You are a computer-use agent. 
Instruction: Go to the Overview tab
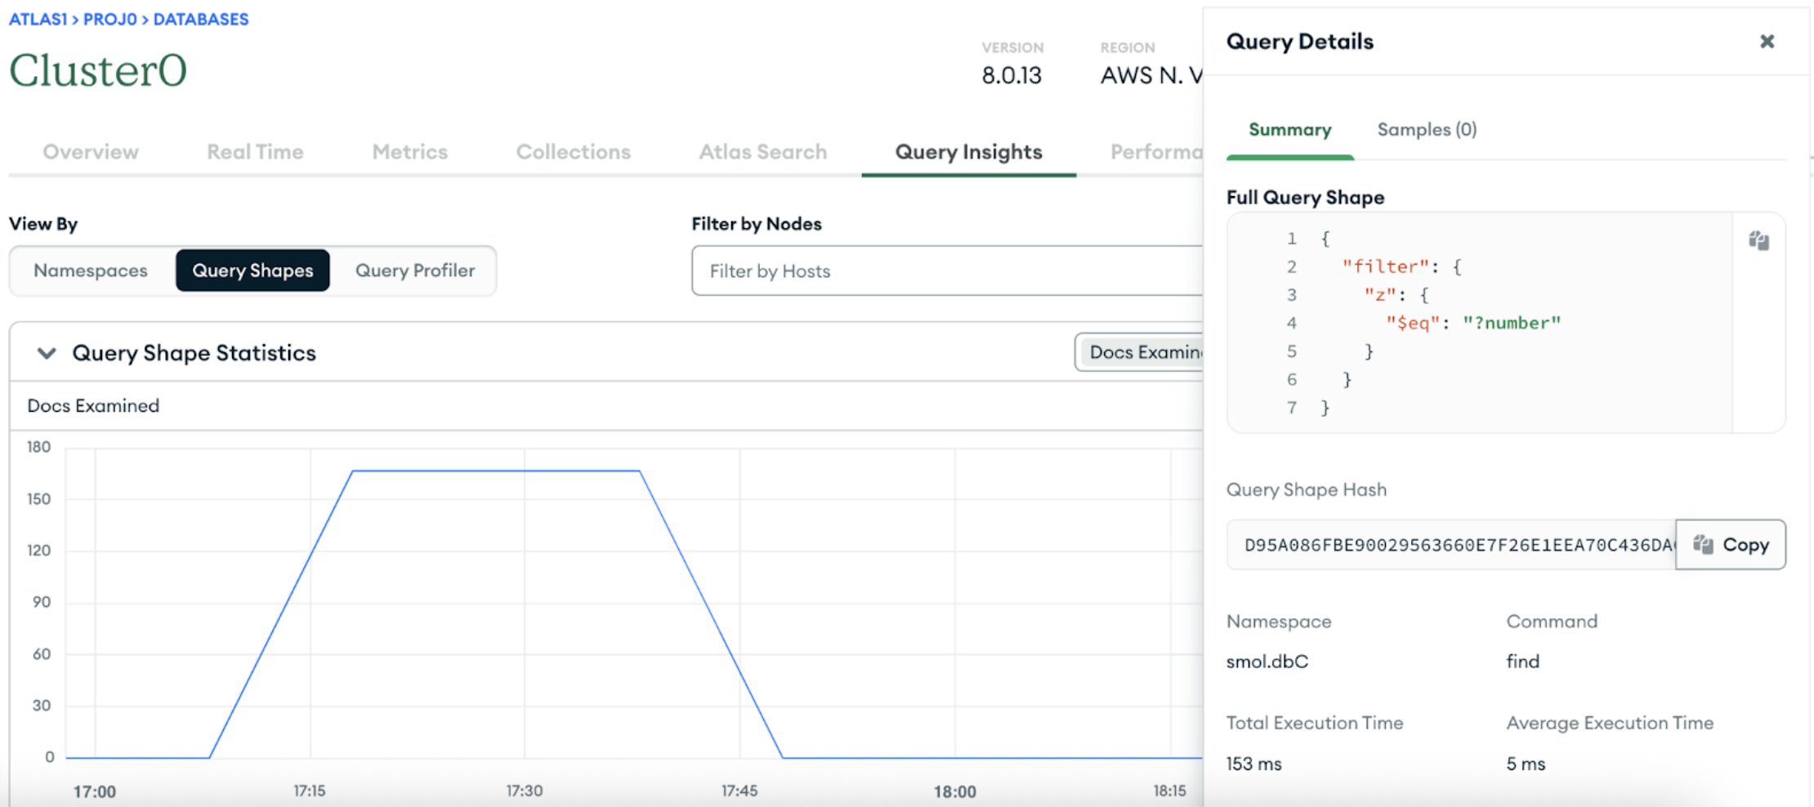coord(90,152)
